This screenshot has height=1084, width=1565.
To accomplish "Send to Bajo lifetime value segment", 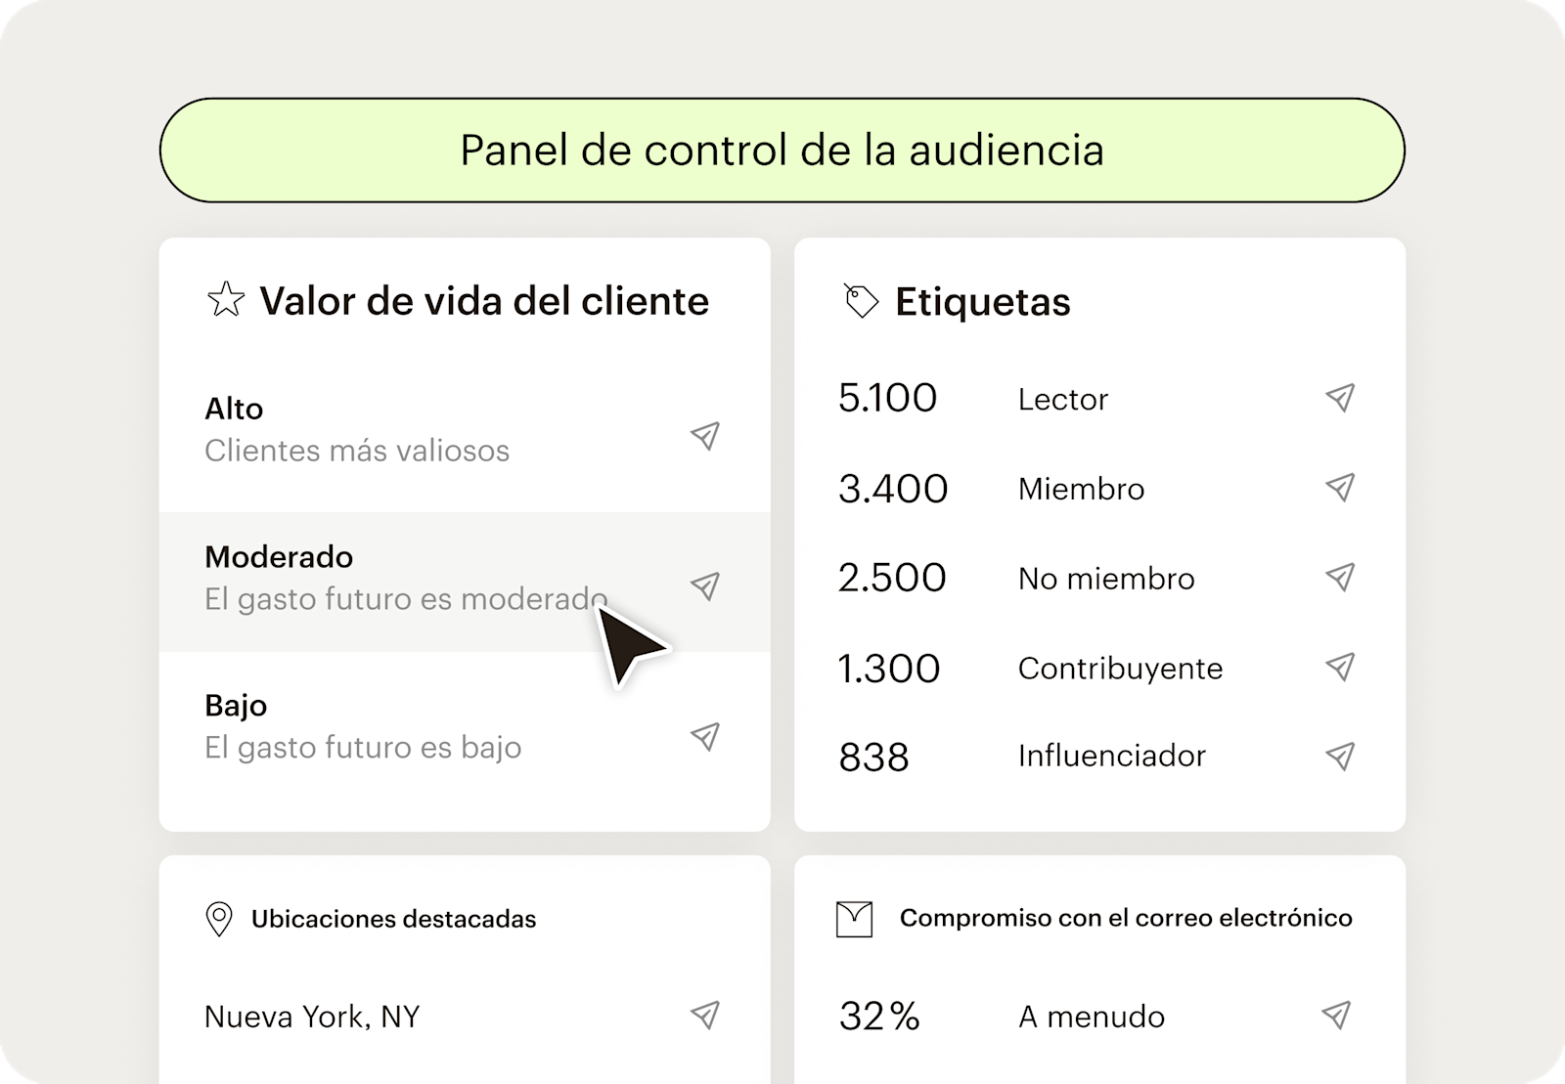I will 704,736.
